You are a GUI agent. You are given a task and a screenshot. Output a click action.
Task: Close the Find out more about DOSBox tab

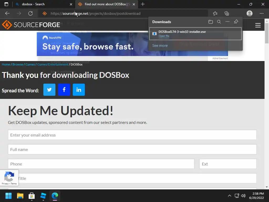point(134,4)
